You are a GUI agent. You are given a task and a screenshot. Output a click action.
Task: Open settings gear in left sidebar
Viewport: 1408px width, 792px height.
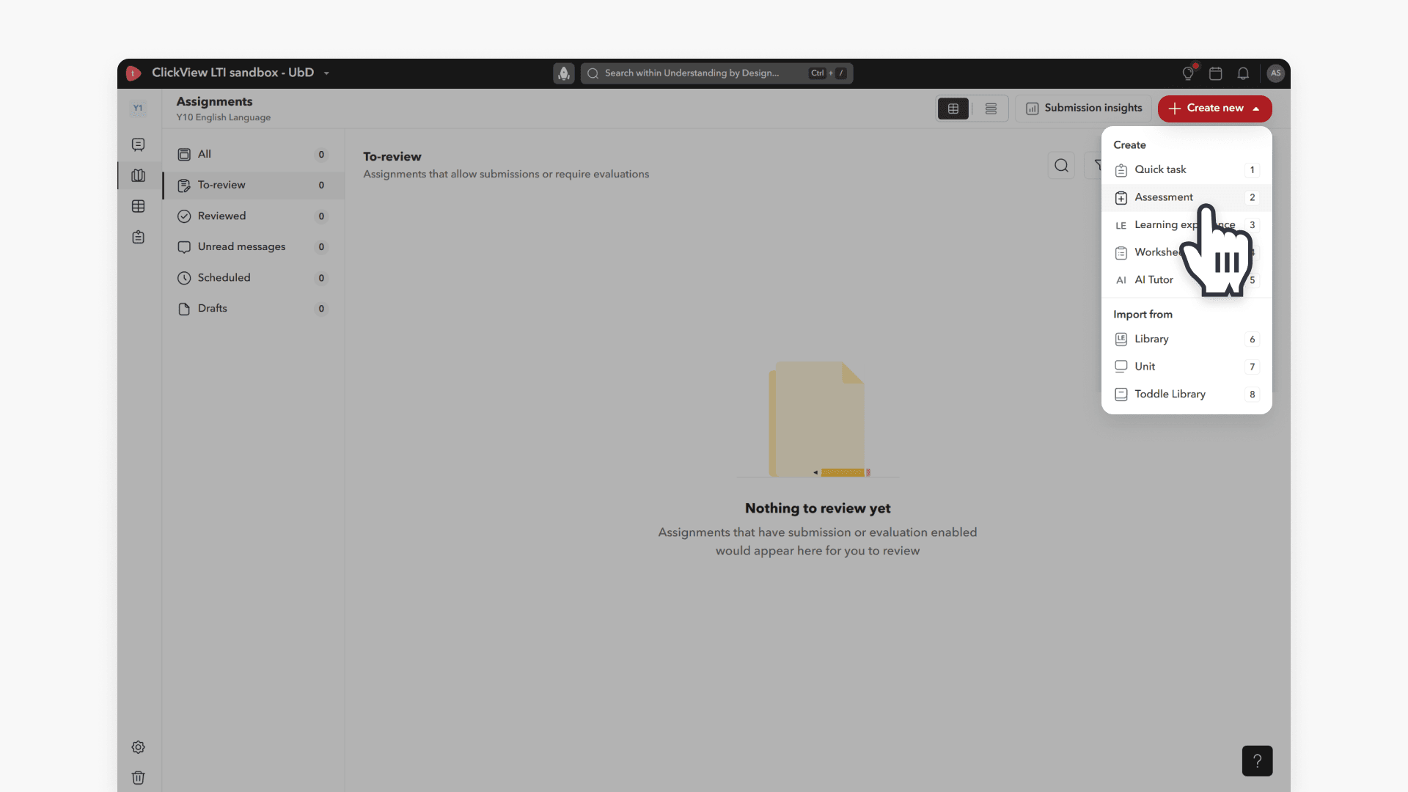coord(138,747)
